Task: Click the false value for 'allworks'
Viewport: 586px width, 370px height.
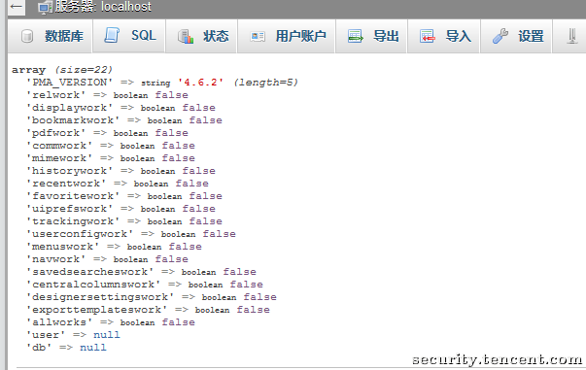Action: click(x=178, y=322)
